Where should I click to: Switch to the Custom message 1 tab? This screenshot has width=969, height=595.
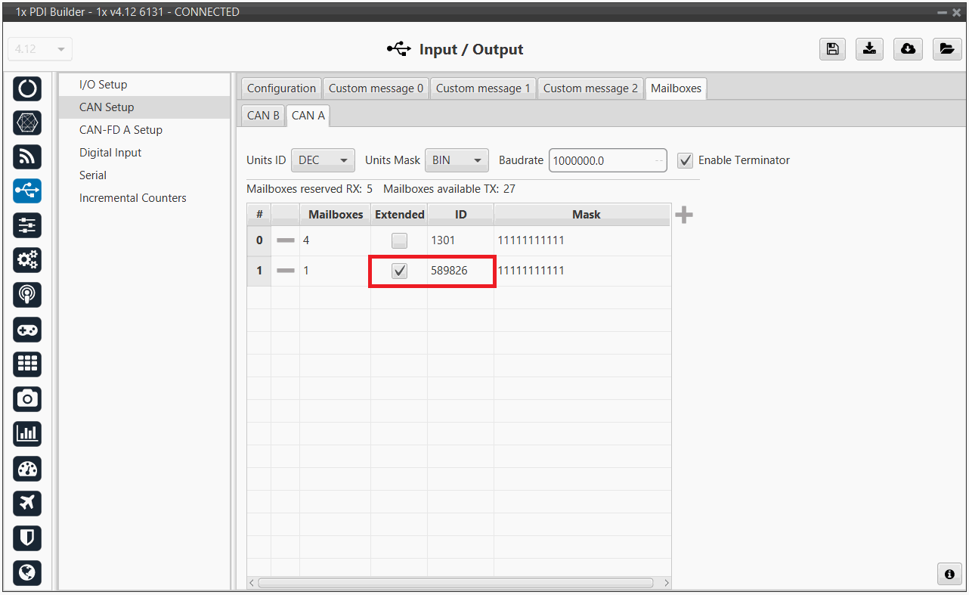coord(483,88)
